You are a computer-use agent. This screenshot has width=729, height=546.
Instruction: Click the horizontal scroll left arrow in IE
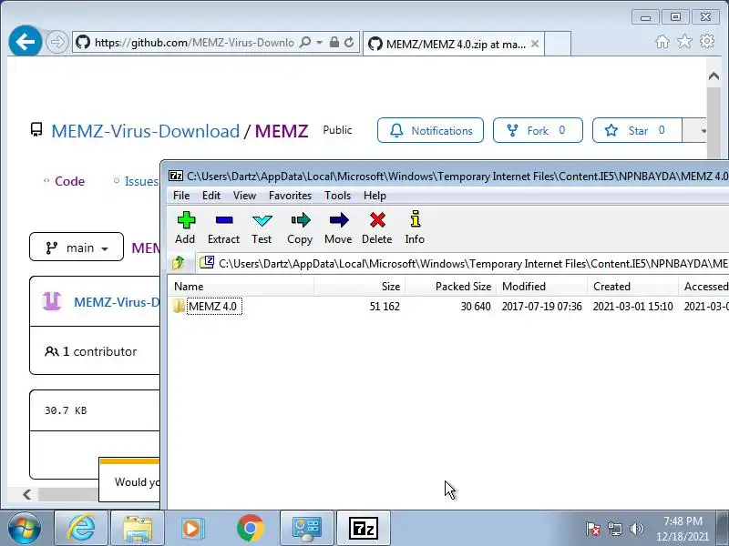coord(27,494)
